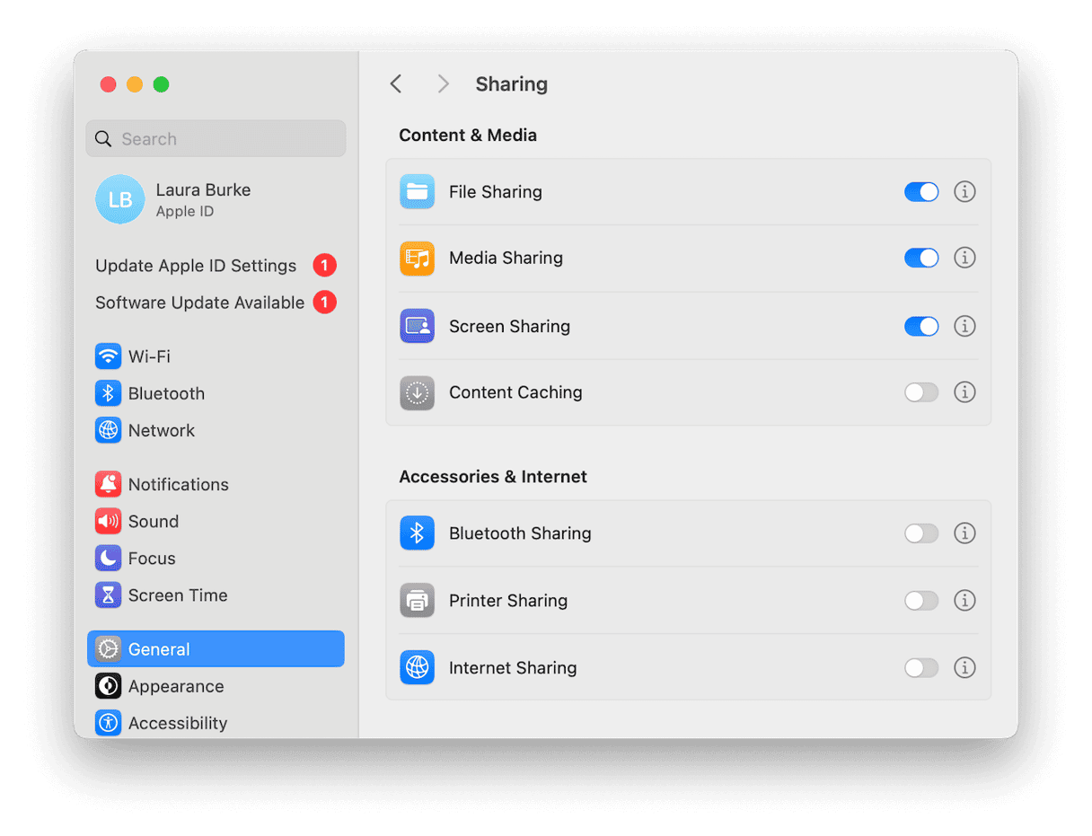The height and width of the screenshot is (836, 1092).
Task: Open File Sharing info details
Action: pyautogui.click(x=964, y=191)
